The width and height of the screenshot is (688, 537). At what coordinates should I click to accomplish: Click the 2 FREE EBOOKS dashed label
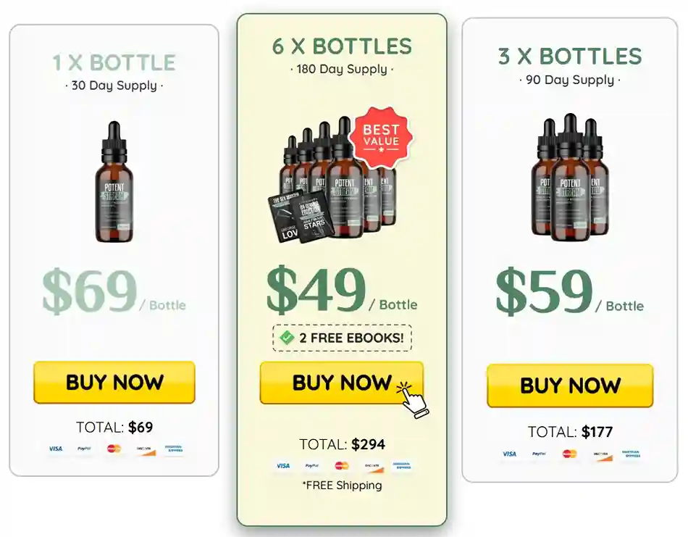tap(343, 338)
